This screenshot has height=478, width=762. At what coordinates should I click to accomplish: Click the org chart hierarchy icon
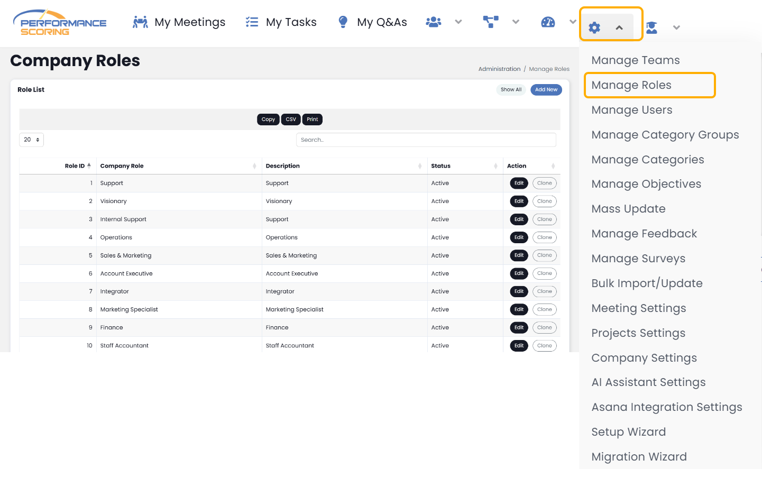(x=491, y=22)
